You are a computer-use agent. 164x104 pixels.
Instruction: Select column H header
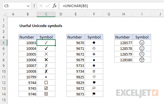point(123,14)
